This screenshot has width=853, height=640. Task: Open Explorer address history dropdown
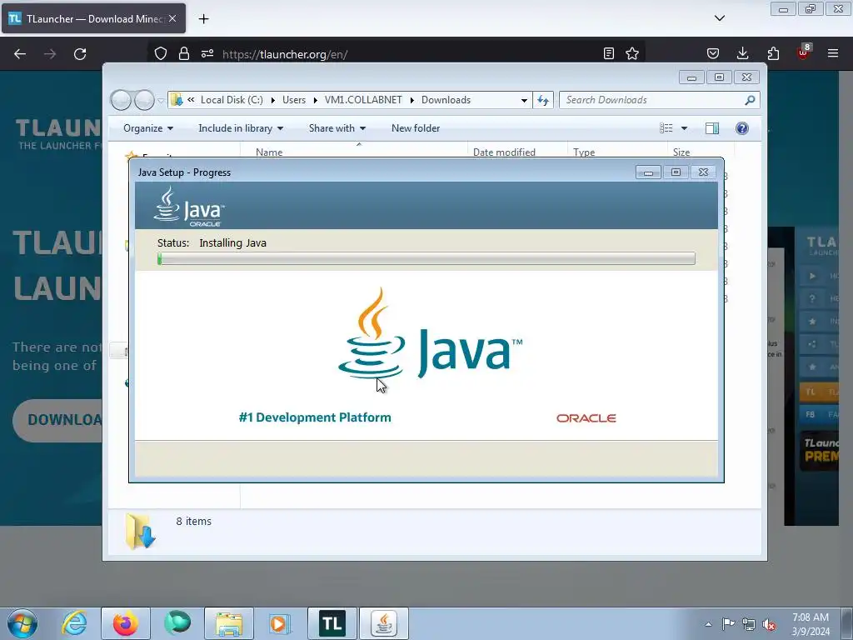[524, 100]
